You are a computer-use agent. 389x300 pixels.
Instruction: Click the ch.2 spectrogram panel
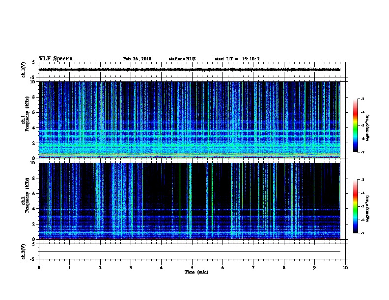click(x=190, y=201)
